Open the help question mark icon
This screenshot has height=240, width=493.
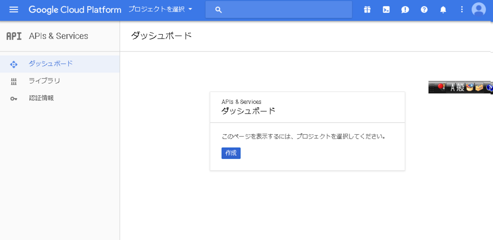tap(424, 10)
